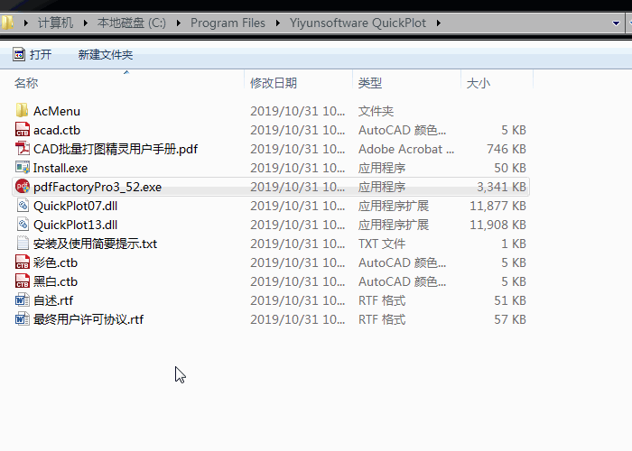Select QuickPlot13.dll file name
This screenshot has height=451, width=632.
pos(75,225)
